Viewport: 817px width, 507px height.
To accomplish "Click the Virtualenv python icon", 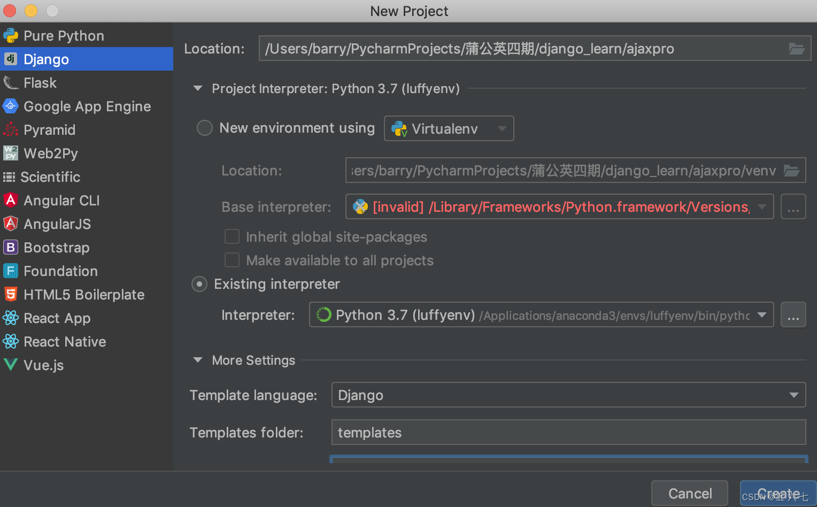I will tap(399, 129).
